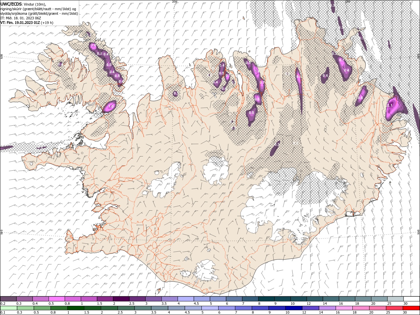Click upper legend white swatch after 30

pos(411,299)
